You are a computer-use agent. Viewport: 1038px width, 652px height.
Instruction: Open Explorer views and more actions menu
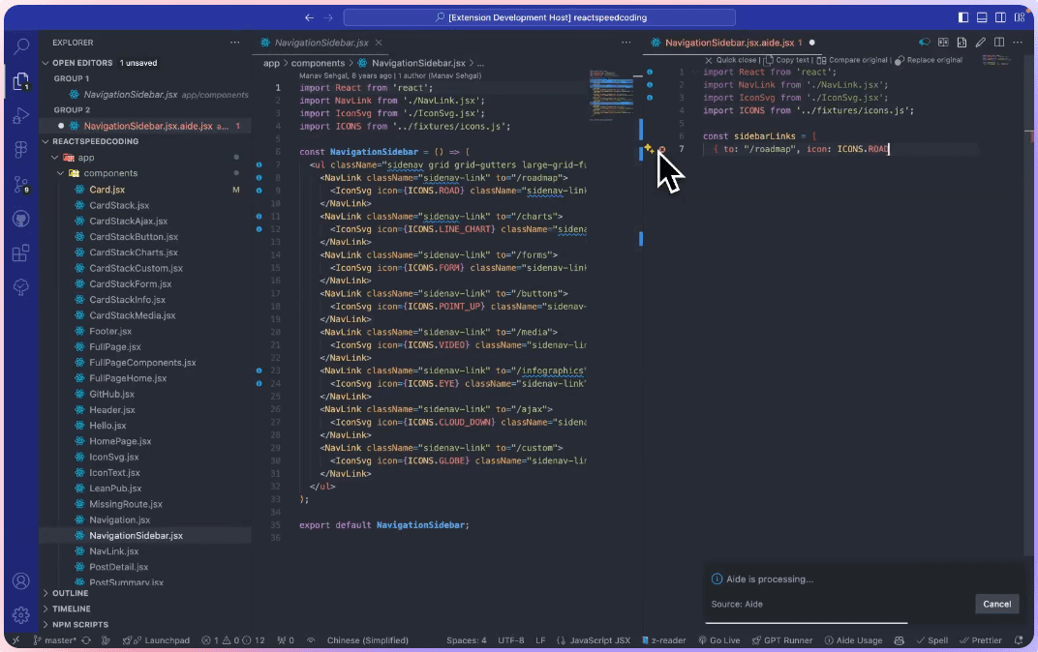pyautogui.click(x=235, y=43)
